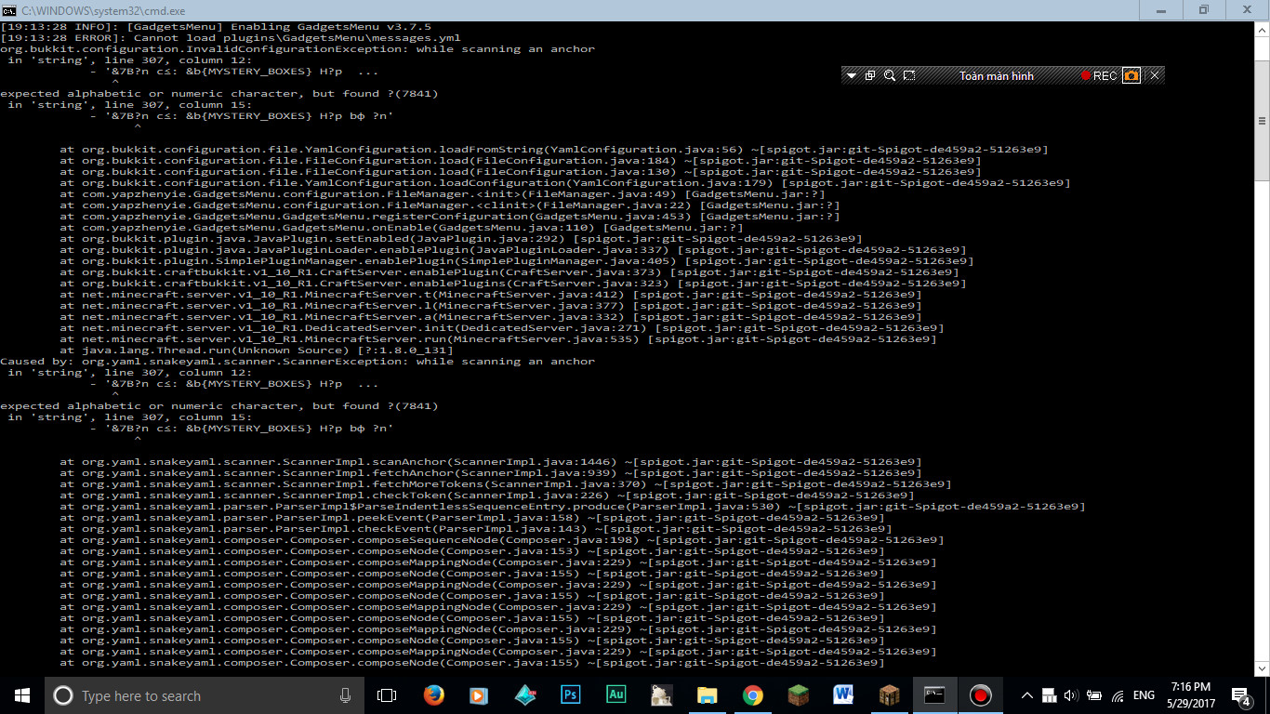Viewport: 1270px width, 714px height.
Task: Click the ENG language indicator
Action: (x=1144, y=695)
